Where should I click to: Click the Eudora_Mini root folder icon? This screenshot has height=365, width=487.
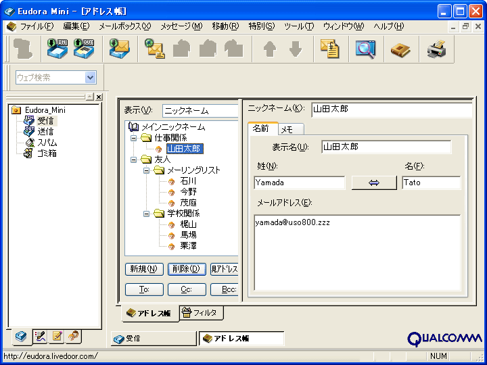(x=16, y=110)
